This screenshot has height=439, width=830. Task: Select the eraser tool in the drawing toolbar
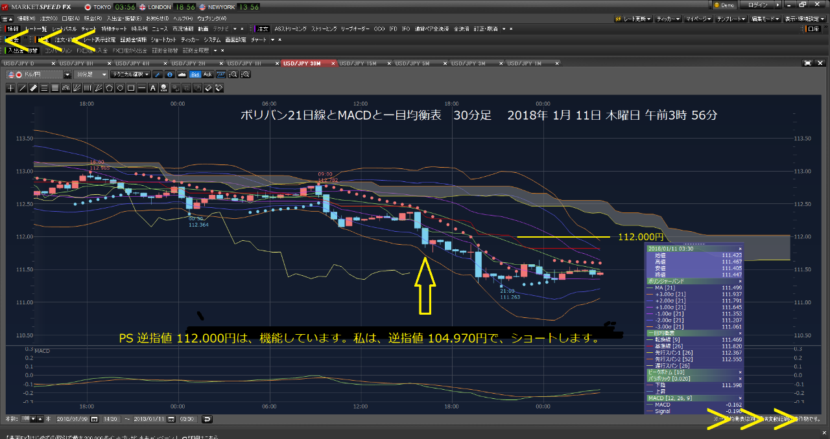pyautogui.click(x=207, y=87)
